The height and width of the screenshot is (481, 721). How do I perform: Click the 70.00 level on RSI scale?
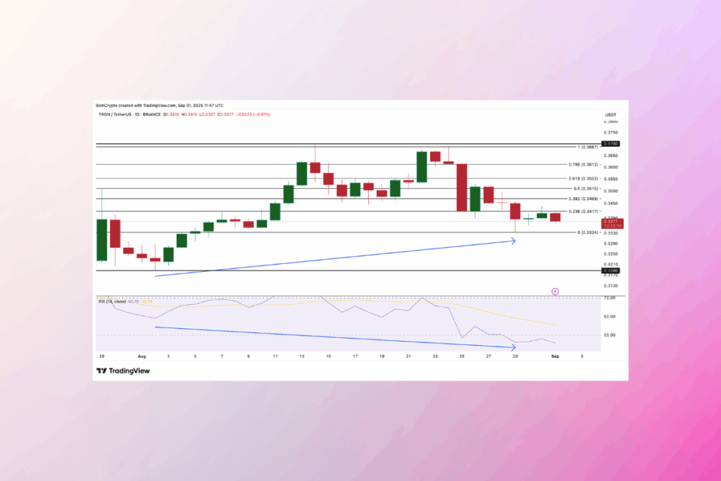tap(610, 299)
